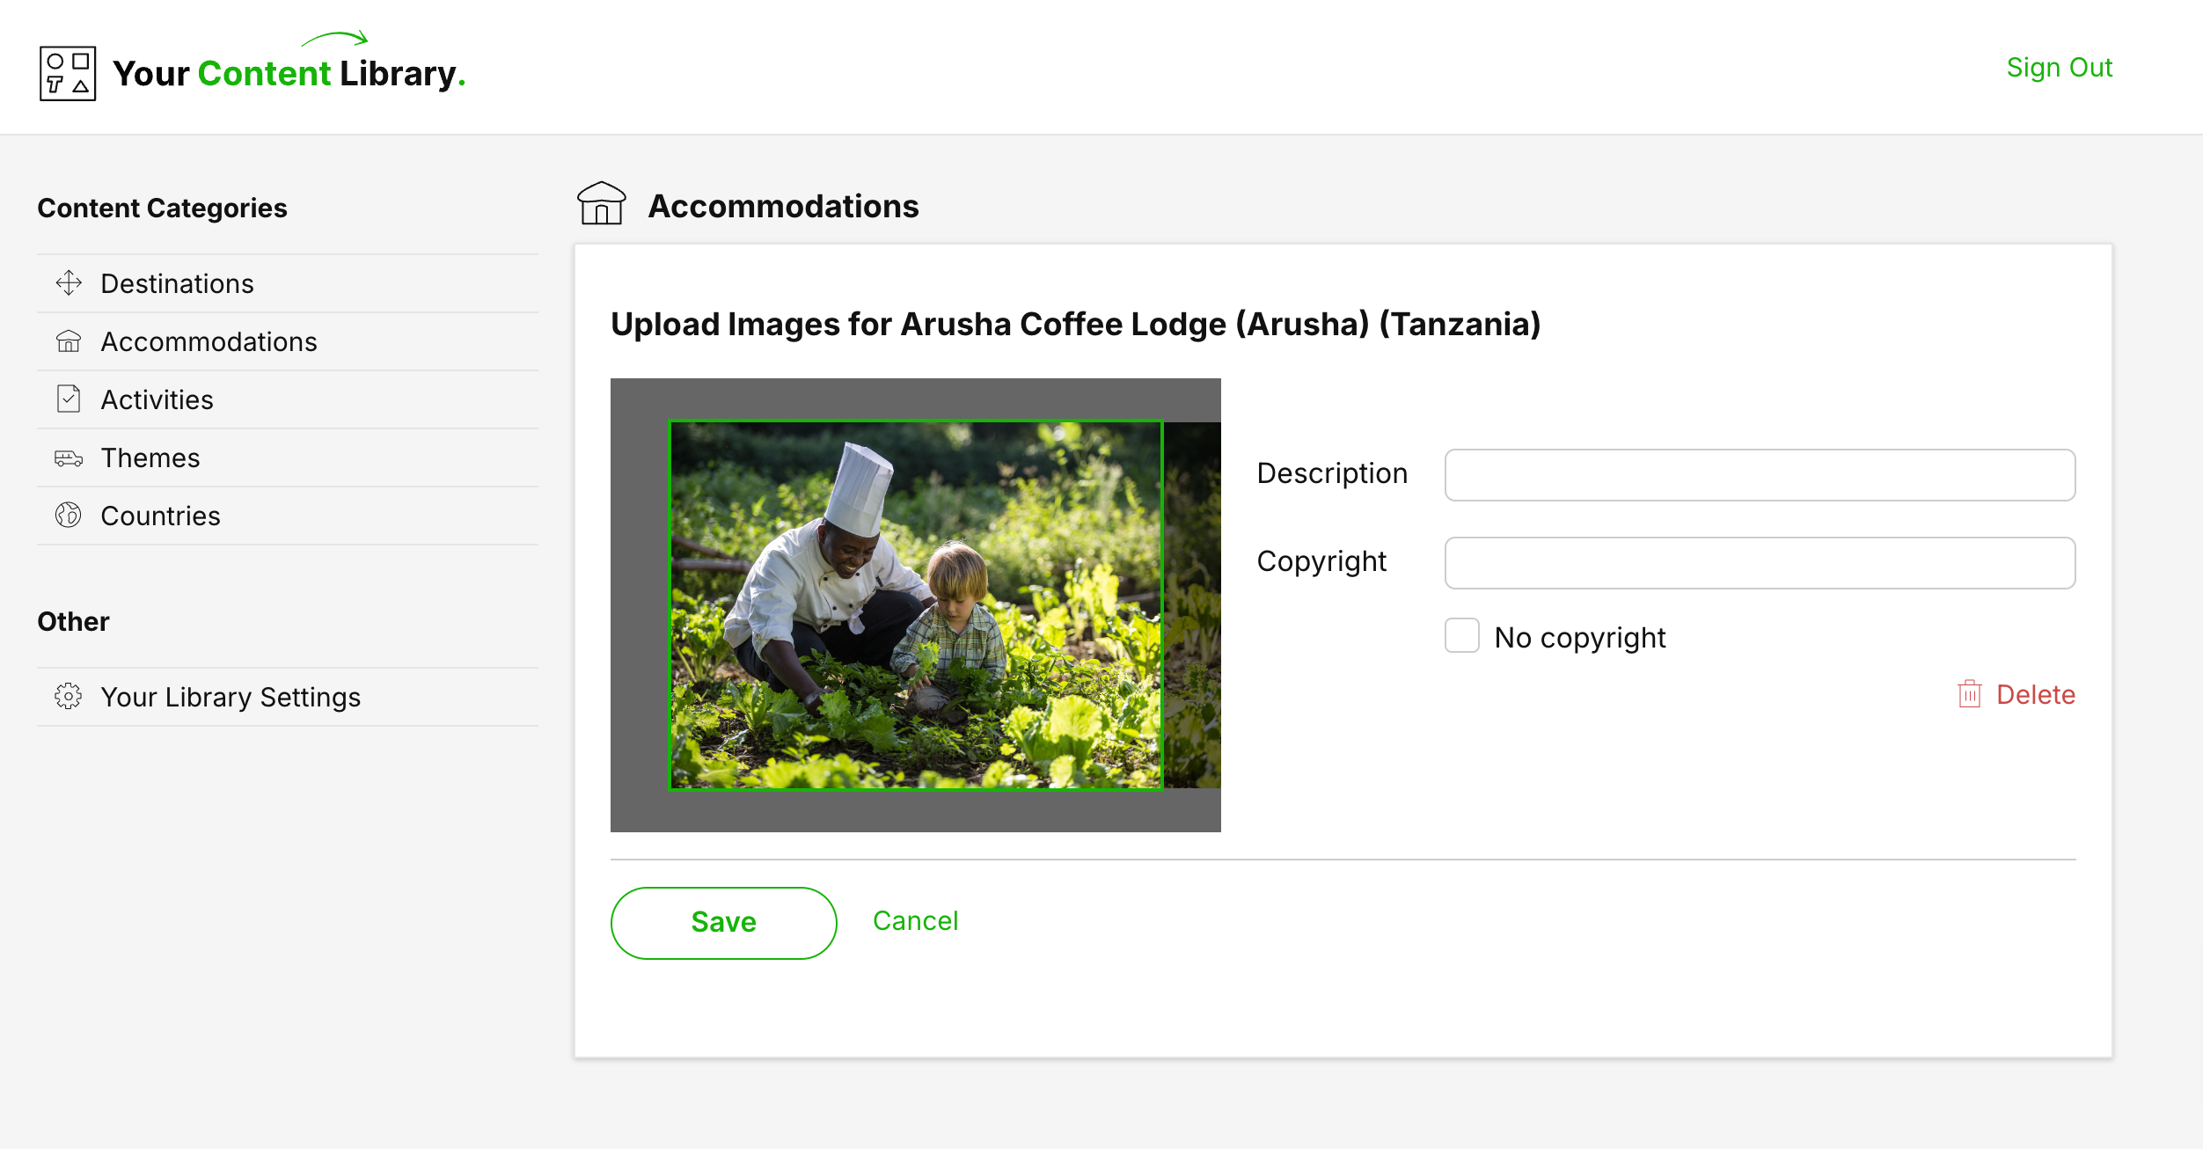Image resolution: width=2203 pixels, height=1149 pixels.
Task: Enable the No copyright checkbox
Action: click(1462, 635)
